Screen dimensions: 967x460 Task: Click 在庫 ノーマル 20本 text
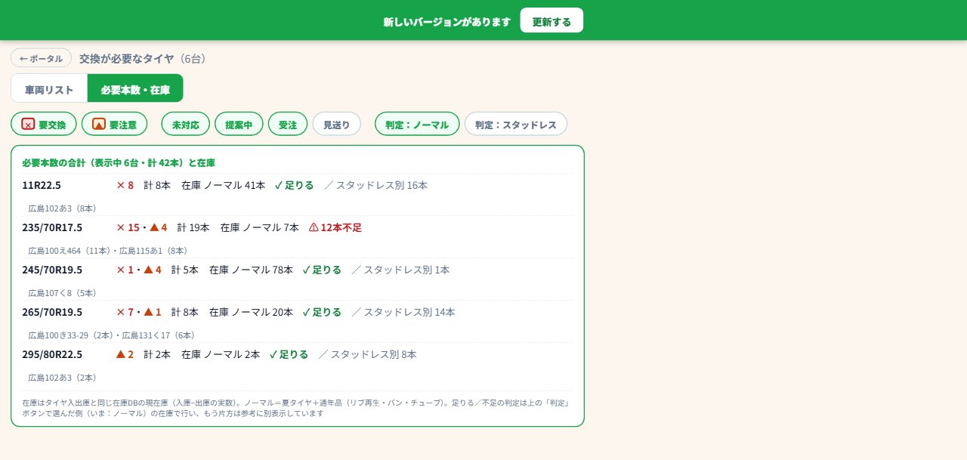(x=252, y=312)
